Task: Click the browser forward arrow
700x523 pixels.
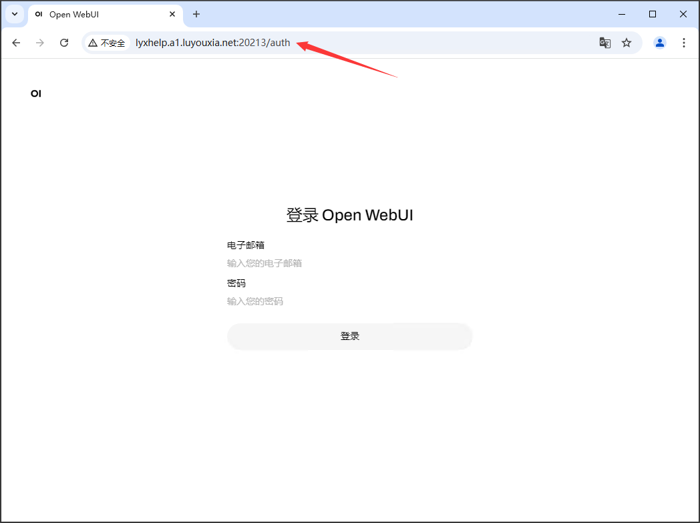Action: click(40, 43)
